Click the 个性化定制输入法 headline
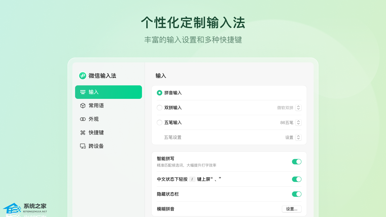This screenshot has height=217, width=386. click(193, 23)
